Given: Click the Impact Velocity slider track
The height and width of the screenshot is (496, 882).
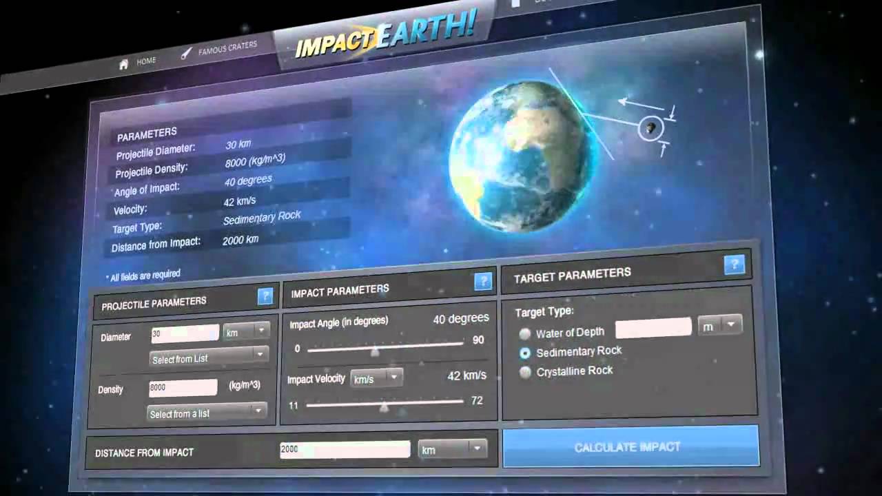Looking at the screenshot, I should coord(384,404).
